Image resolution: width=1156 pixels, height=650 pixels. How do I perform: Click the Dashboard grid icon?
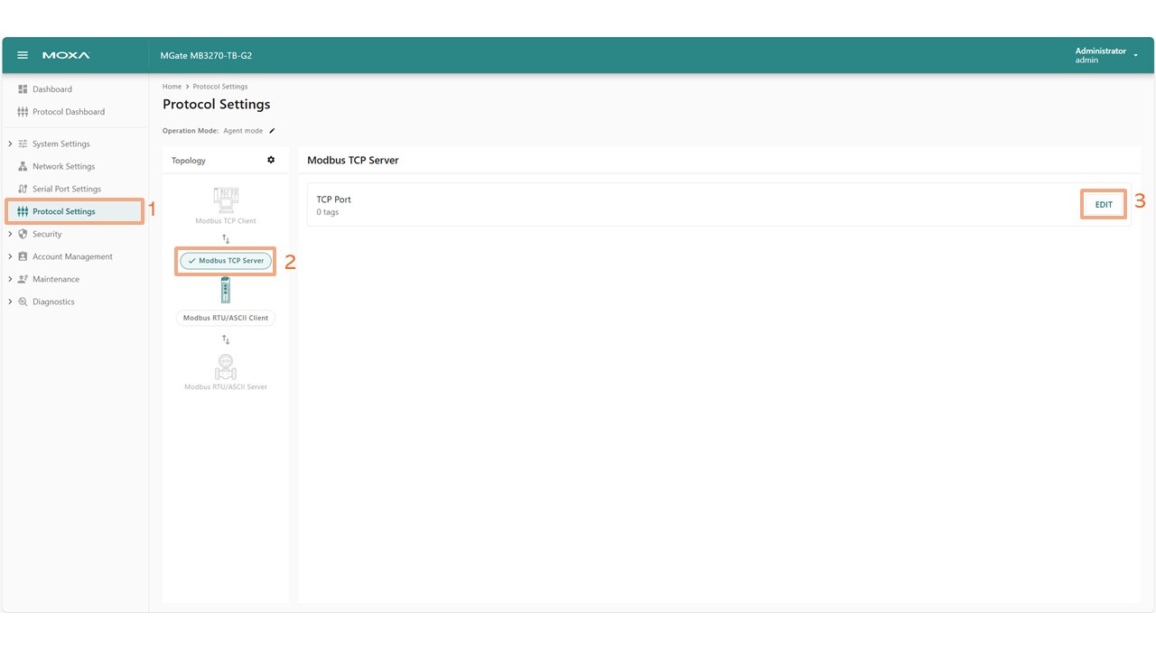[23, 89]
